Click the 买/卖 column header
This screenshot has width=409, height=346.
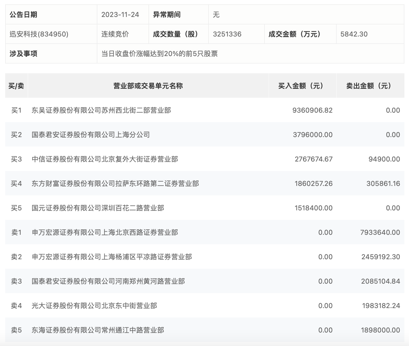[16, 86]
